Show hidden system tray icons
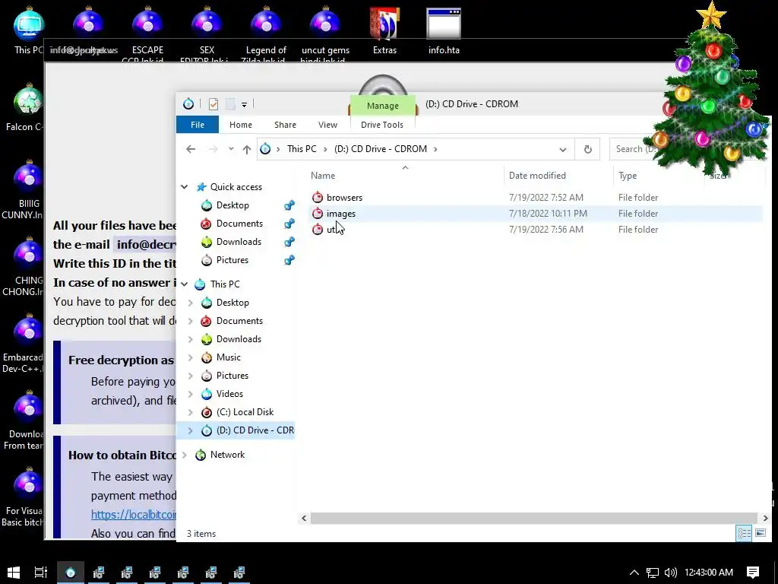The image size is (778, 584). (x=634, y=572)
